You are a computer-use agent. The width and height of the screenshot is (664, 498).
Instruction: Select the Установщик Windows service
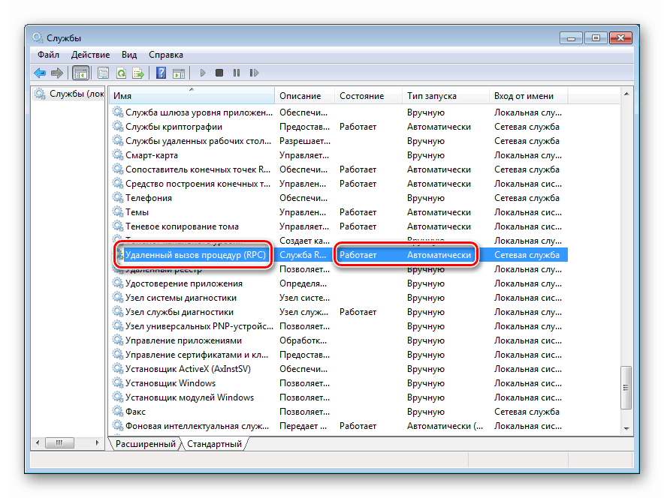click(340, 383)
